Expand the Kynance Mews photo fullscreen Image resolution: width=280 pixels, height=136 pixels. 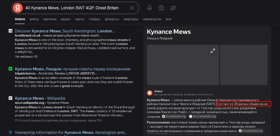212,51
